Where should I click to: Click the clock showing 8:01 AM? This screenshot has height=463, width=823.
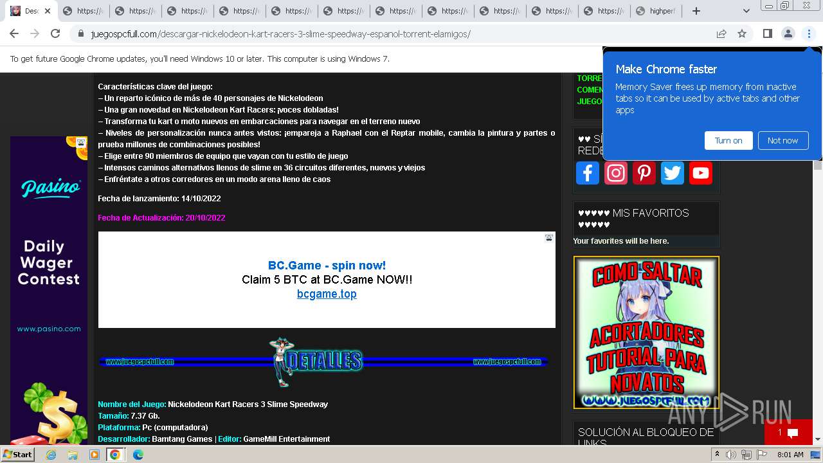coord(790,455)
